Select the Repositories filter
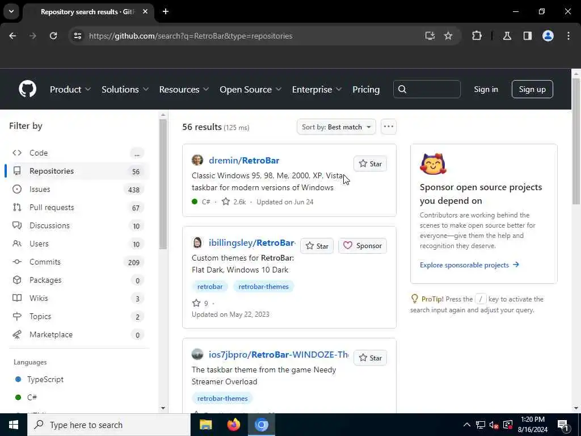This screenshot has width=581, height=436. (78, 171)
